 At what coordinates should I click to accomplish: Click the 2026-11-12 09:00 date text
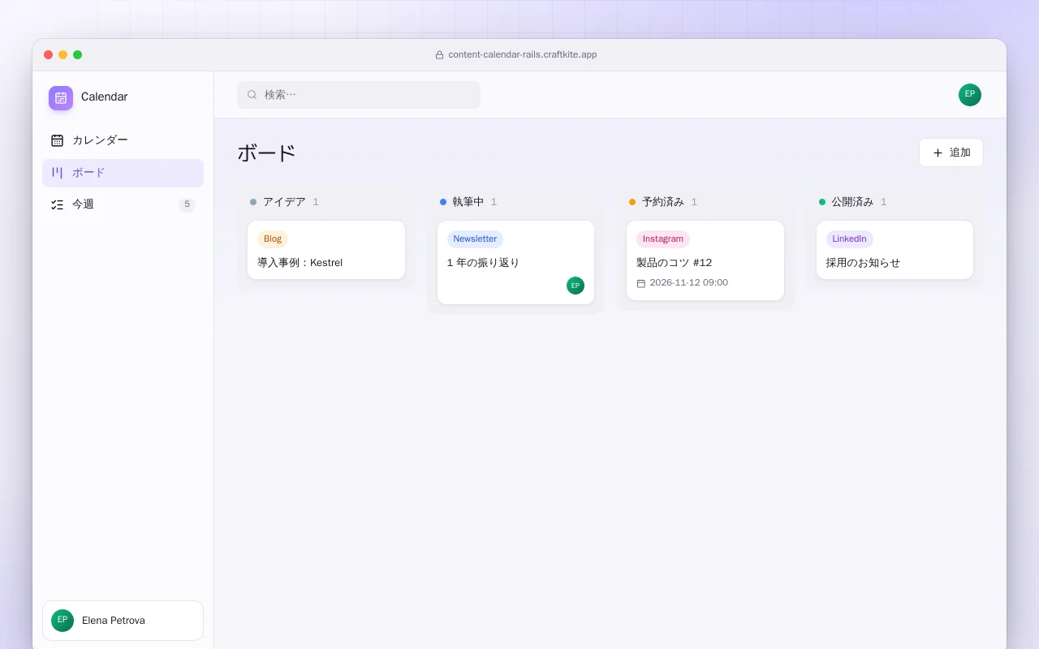(x=689, y=283)
